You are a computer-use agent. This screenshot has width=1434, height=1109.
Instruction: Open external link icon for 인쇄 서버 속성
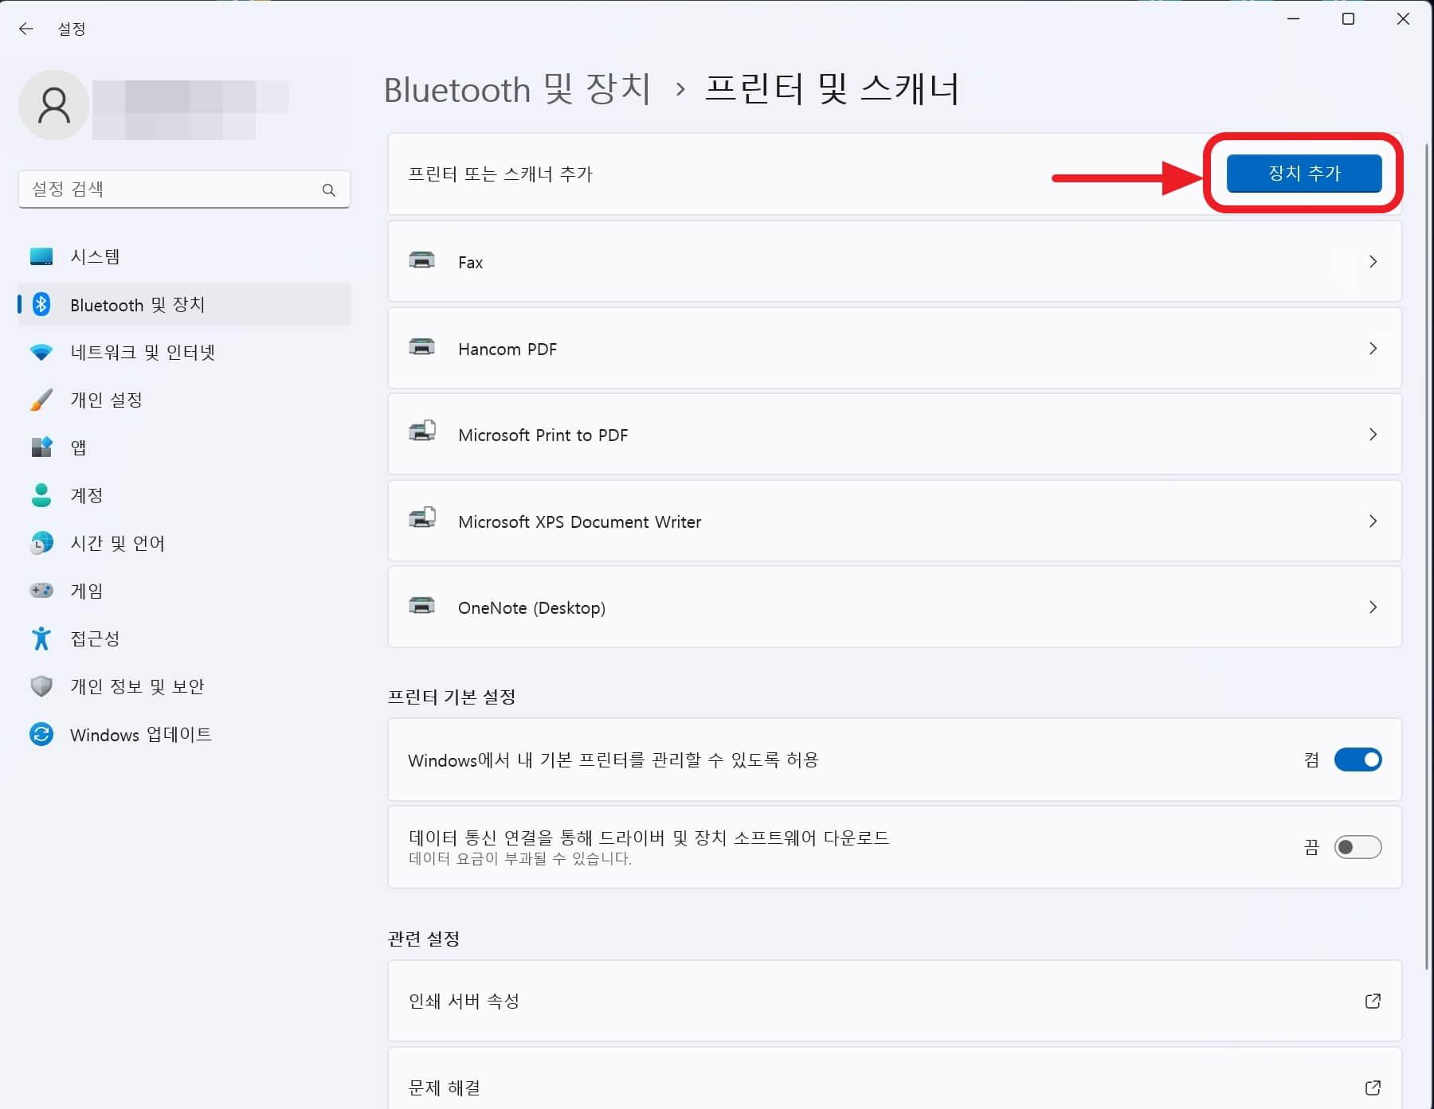[1372, 1001]
